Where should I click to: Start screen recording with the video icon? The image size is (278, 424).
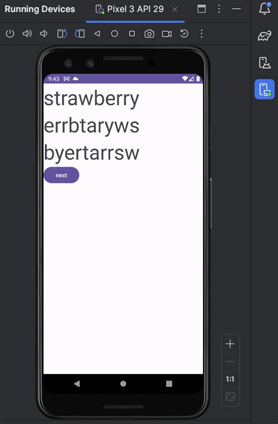pos(167,34)
